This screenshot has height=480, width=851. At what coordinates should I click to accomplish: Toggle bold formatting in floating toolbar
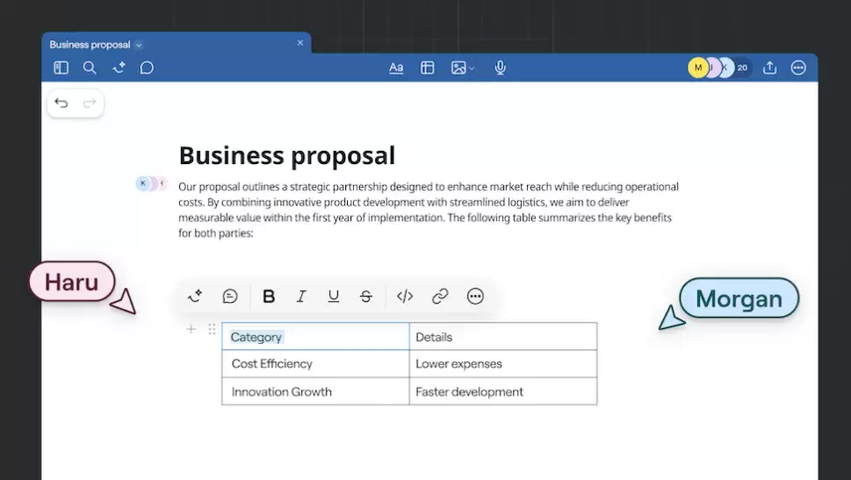269,297
